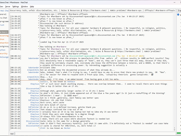Switch to the networking channel

[x=4, y=42]
